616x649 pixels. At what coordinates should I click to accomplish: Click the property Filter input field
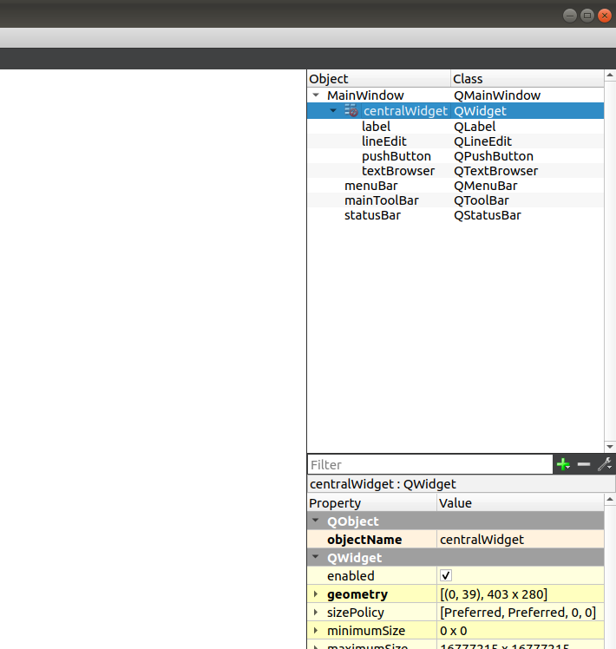tap(429, 465)
